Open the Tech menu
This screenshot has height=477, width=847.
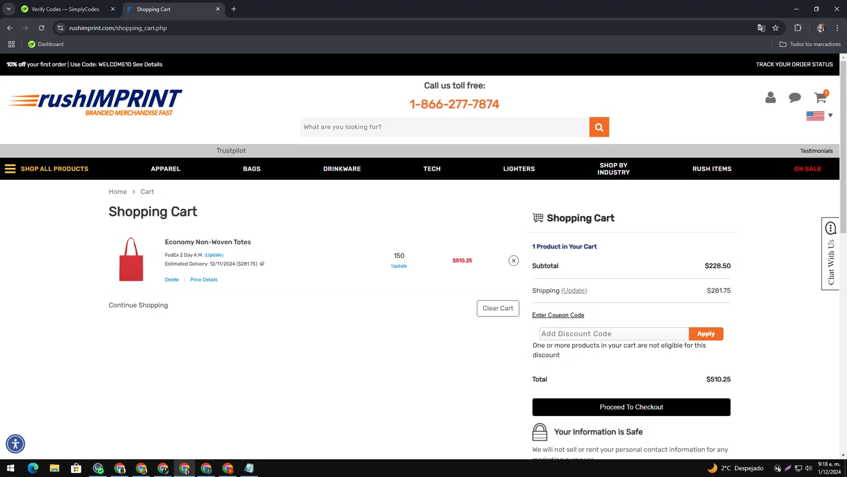click(x=432, y=169)
